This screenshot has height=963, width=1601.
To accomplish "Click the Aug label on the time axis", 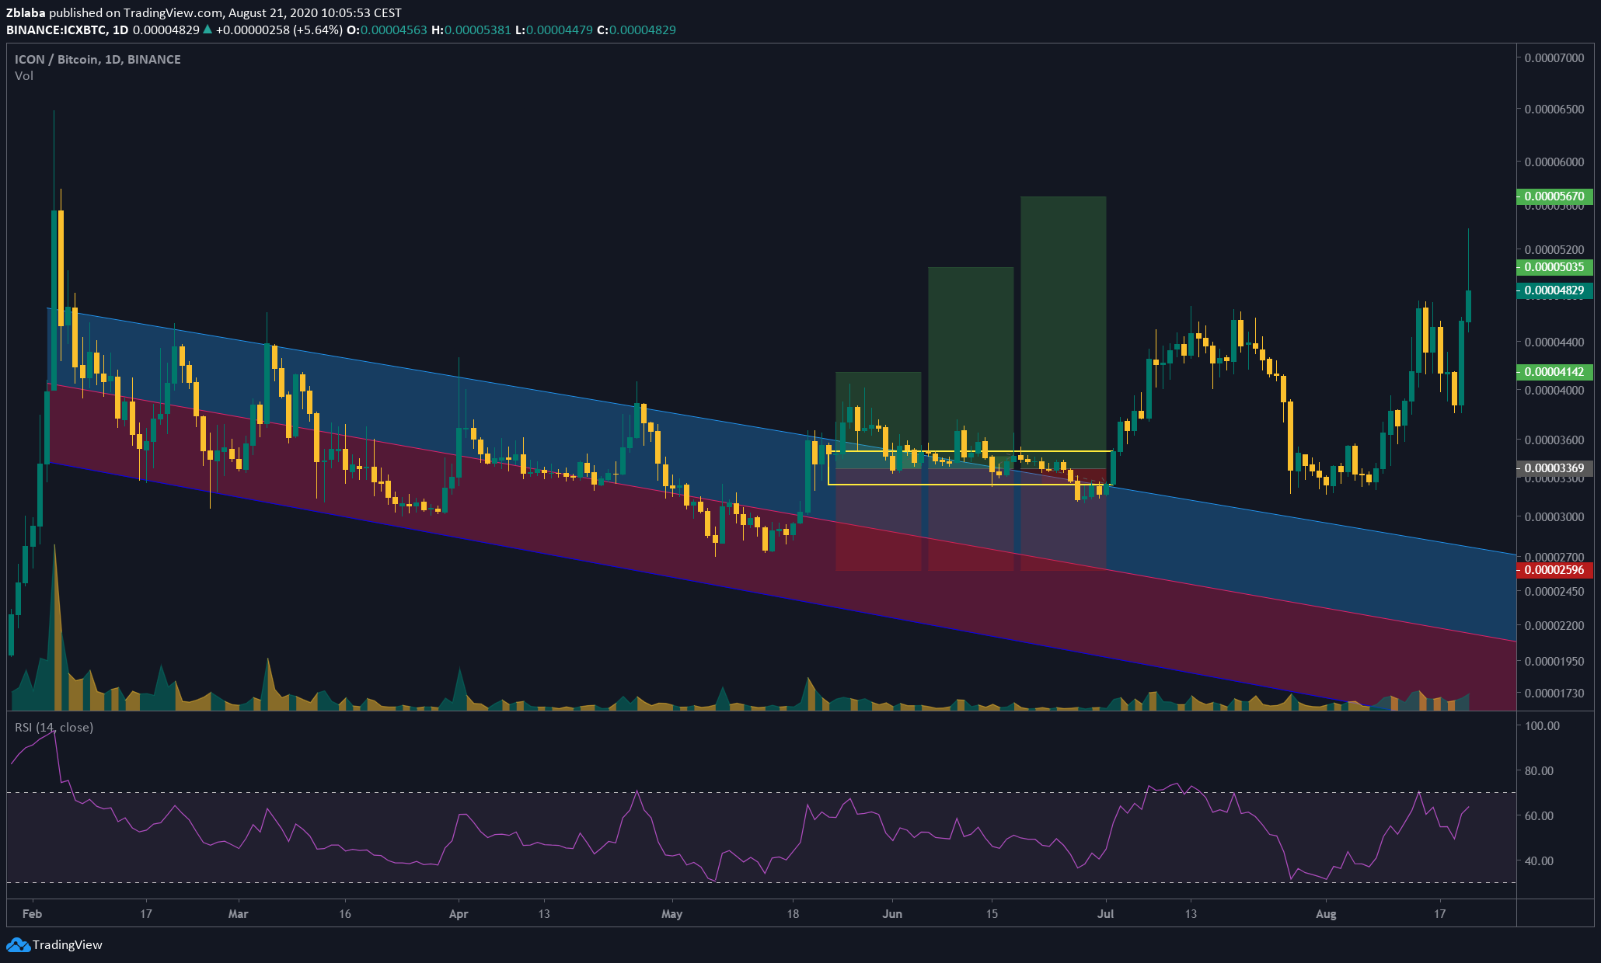I will (x=1327, y=914).
